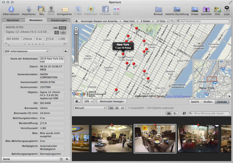
Task: Click the map zoom-out minus button
Action: (x=76, y=64)
